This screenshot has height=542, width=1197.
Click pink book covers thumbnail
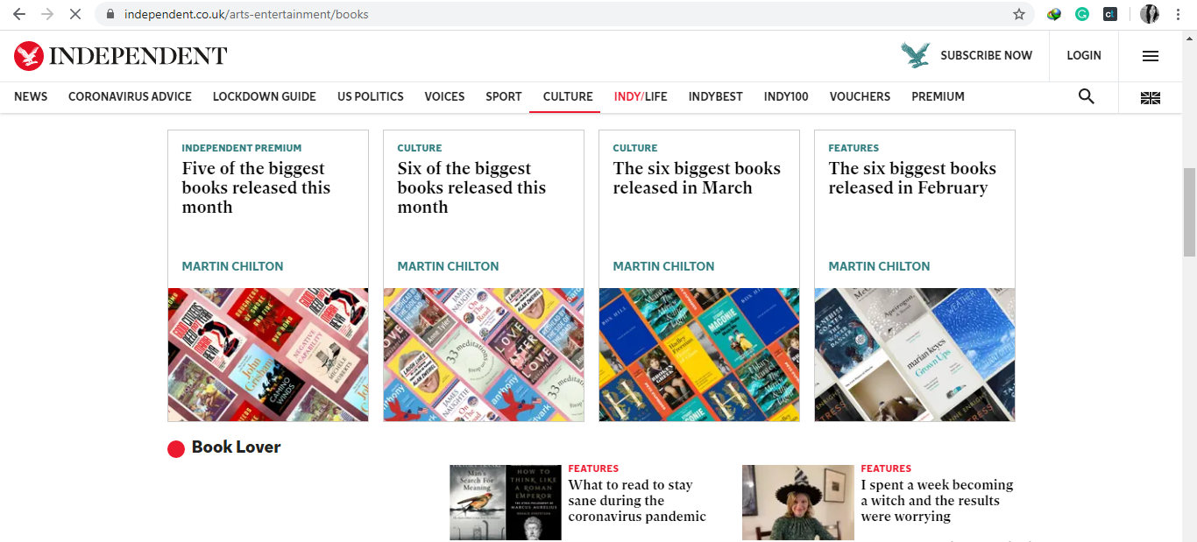click(268, 355)
